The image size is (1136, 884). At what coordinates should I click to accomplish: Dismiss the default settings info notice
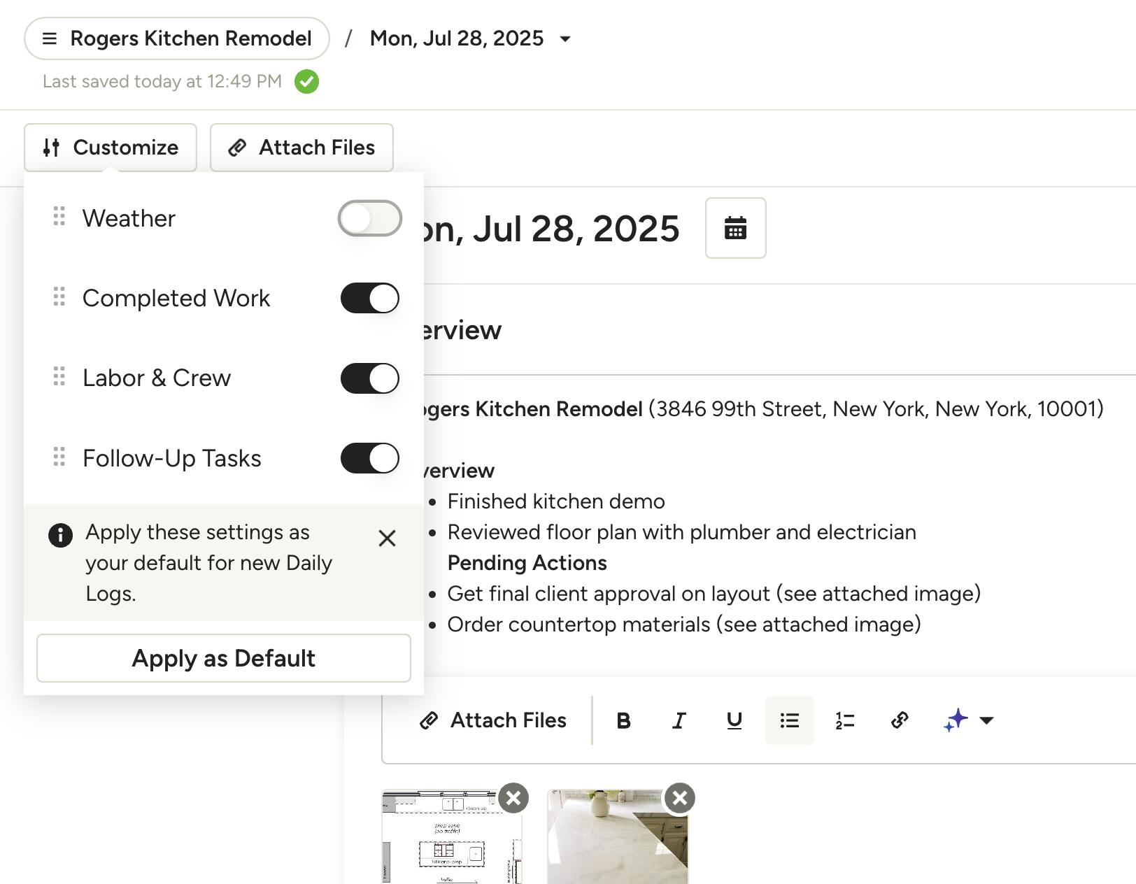click(x=387, y=538)
